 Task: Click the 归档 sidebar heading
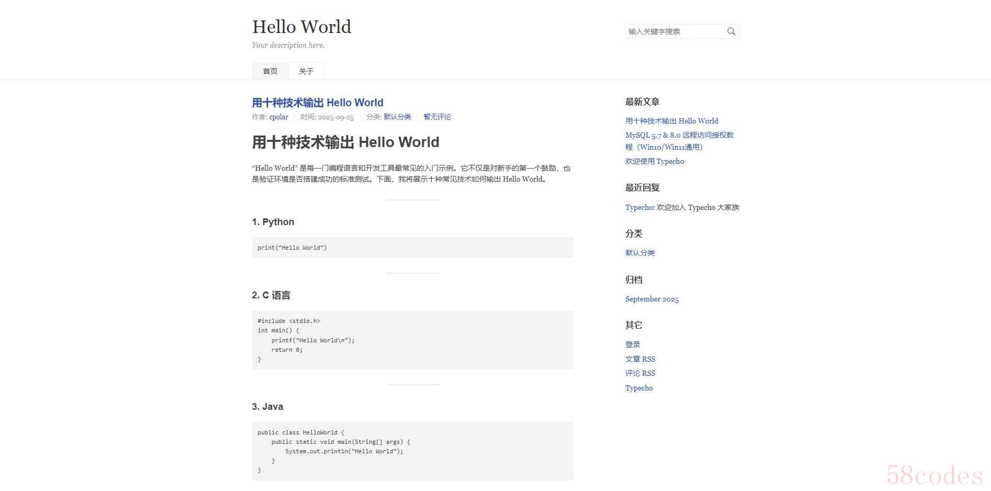point(634,280)
